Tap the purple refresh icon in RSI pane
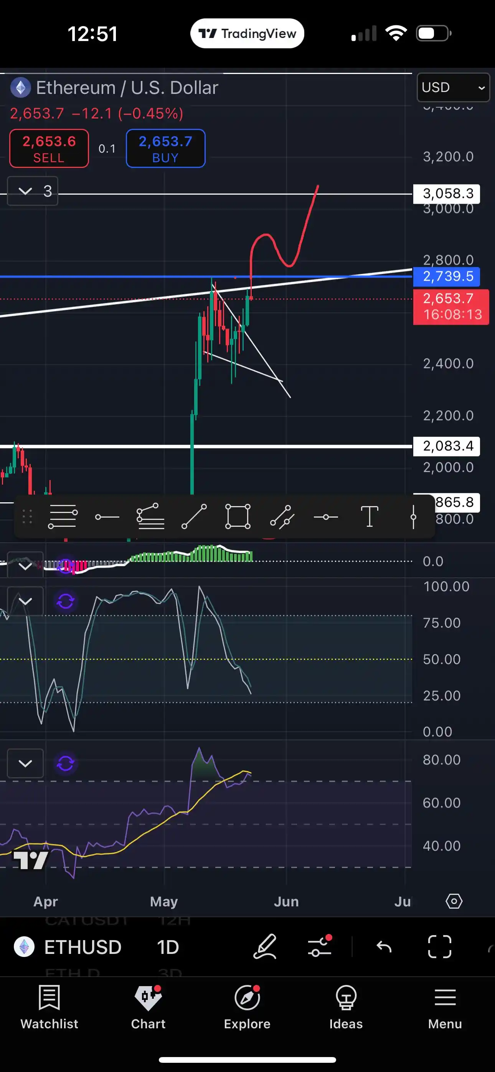The image size is (495, 1072). pos(65,763)
